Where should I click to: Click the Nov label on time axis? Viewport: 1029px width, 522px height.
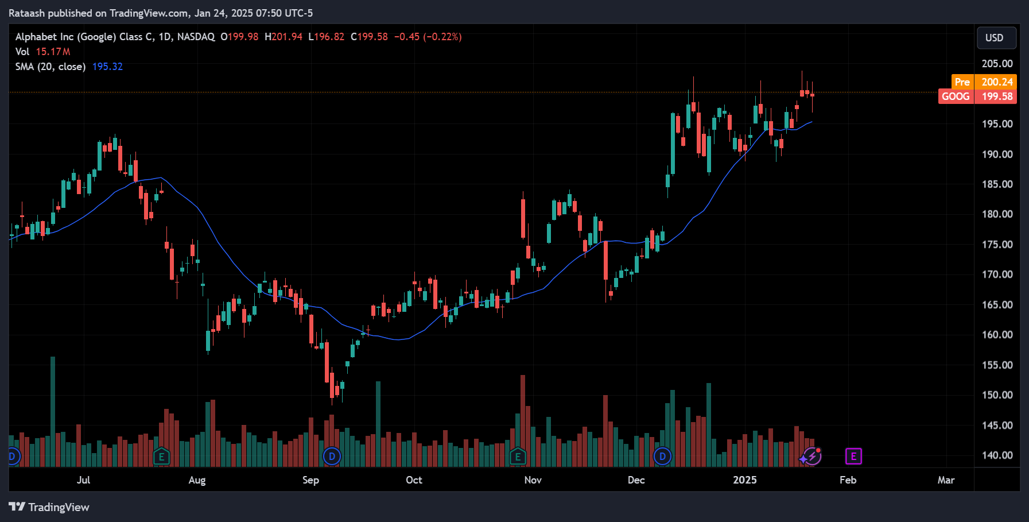tap(533, 480)
